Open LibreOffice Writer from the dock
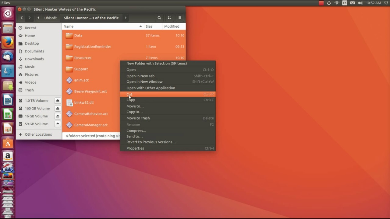This screenshot has width=390, height=219. pos(8,100)
